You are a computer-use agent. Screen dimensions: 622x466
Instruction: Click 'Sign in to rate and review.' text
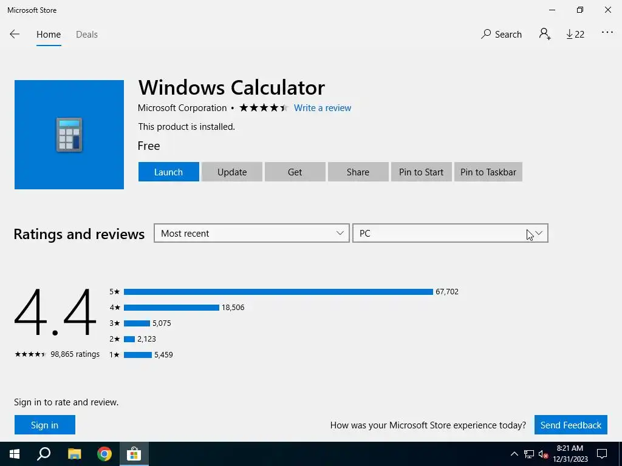pyautogui.click(x=66, y=402)
